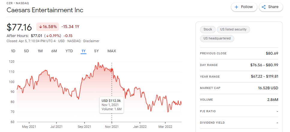Click the Jan 2022 axis label

140,127
